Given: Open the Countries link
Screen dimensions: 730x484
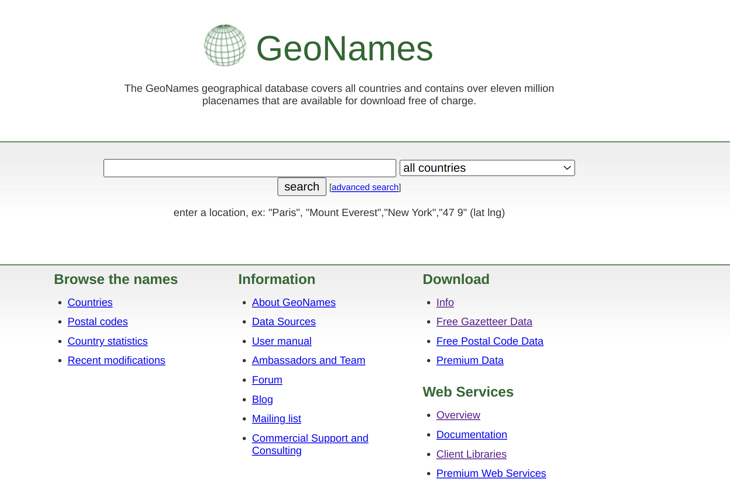Looking at the screenshot, I should (x=90, y=302).
